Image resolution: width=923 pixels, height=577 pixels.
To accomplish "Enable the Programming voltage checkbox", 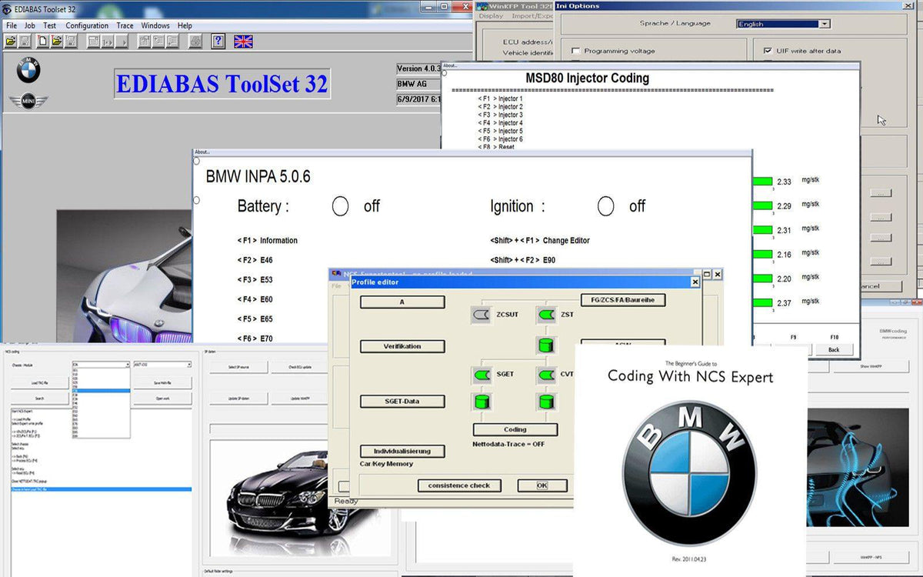I will point(575,52).
